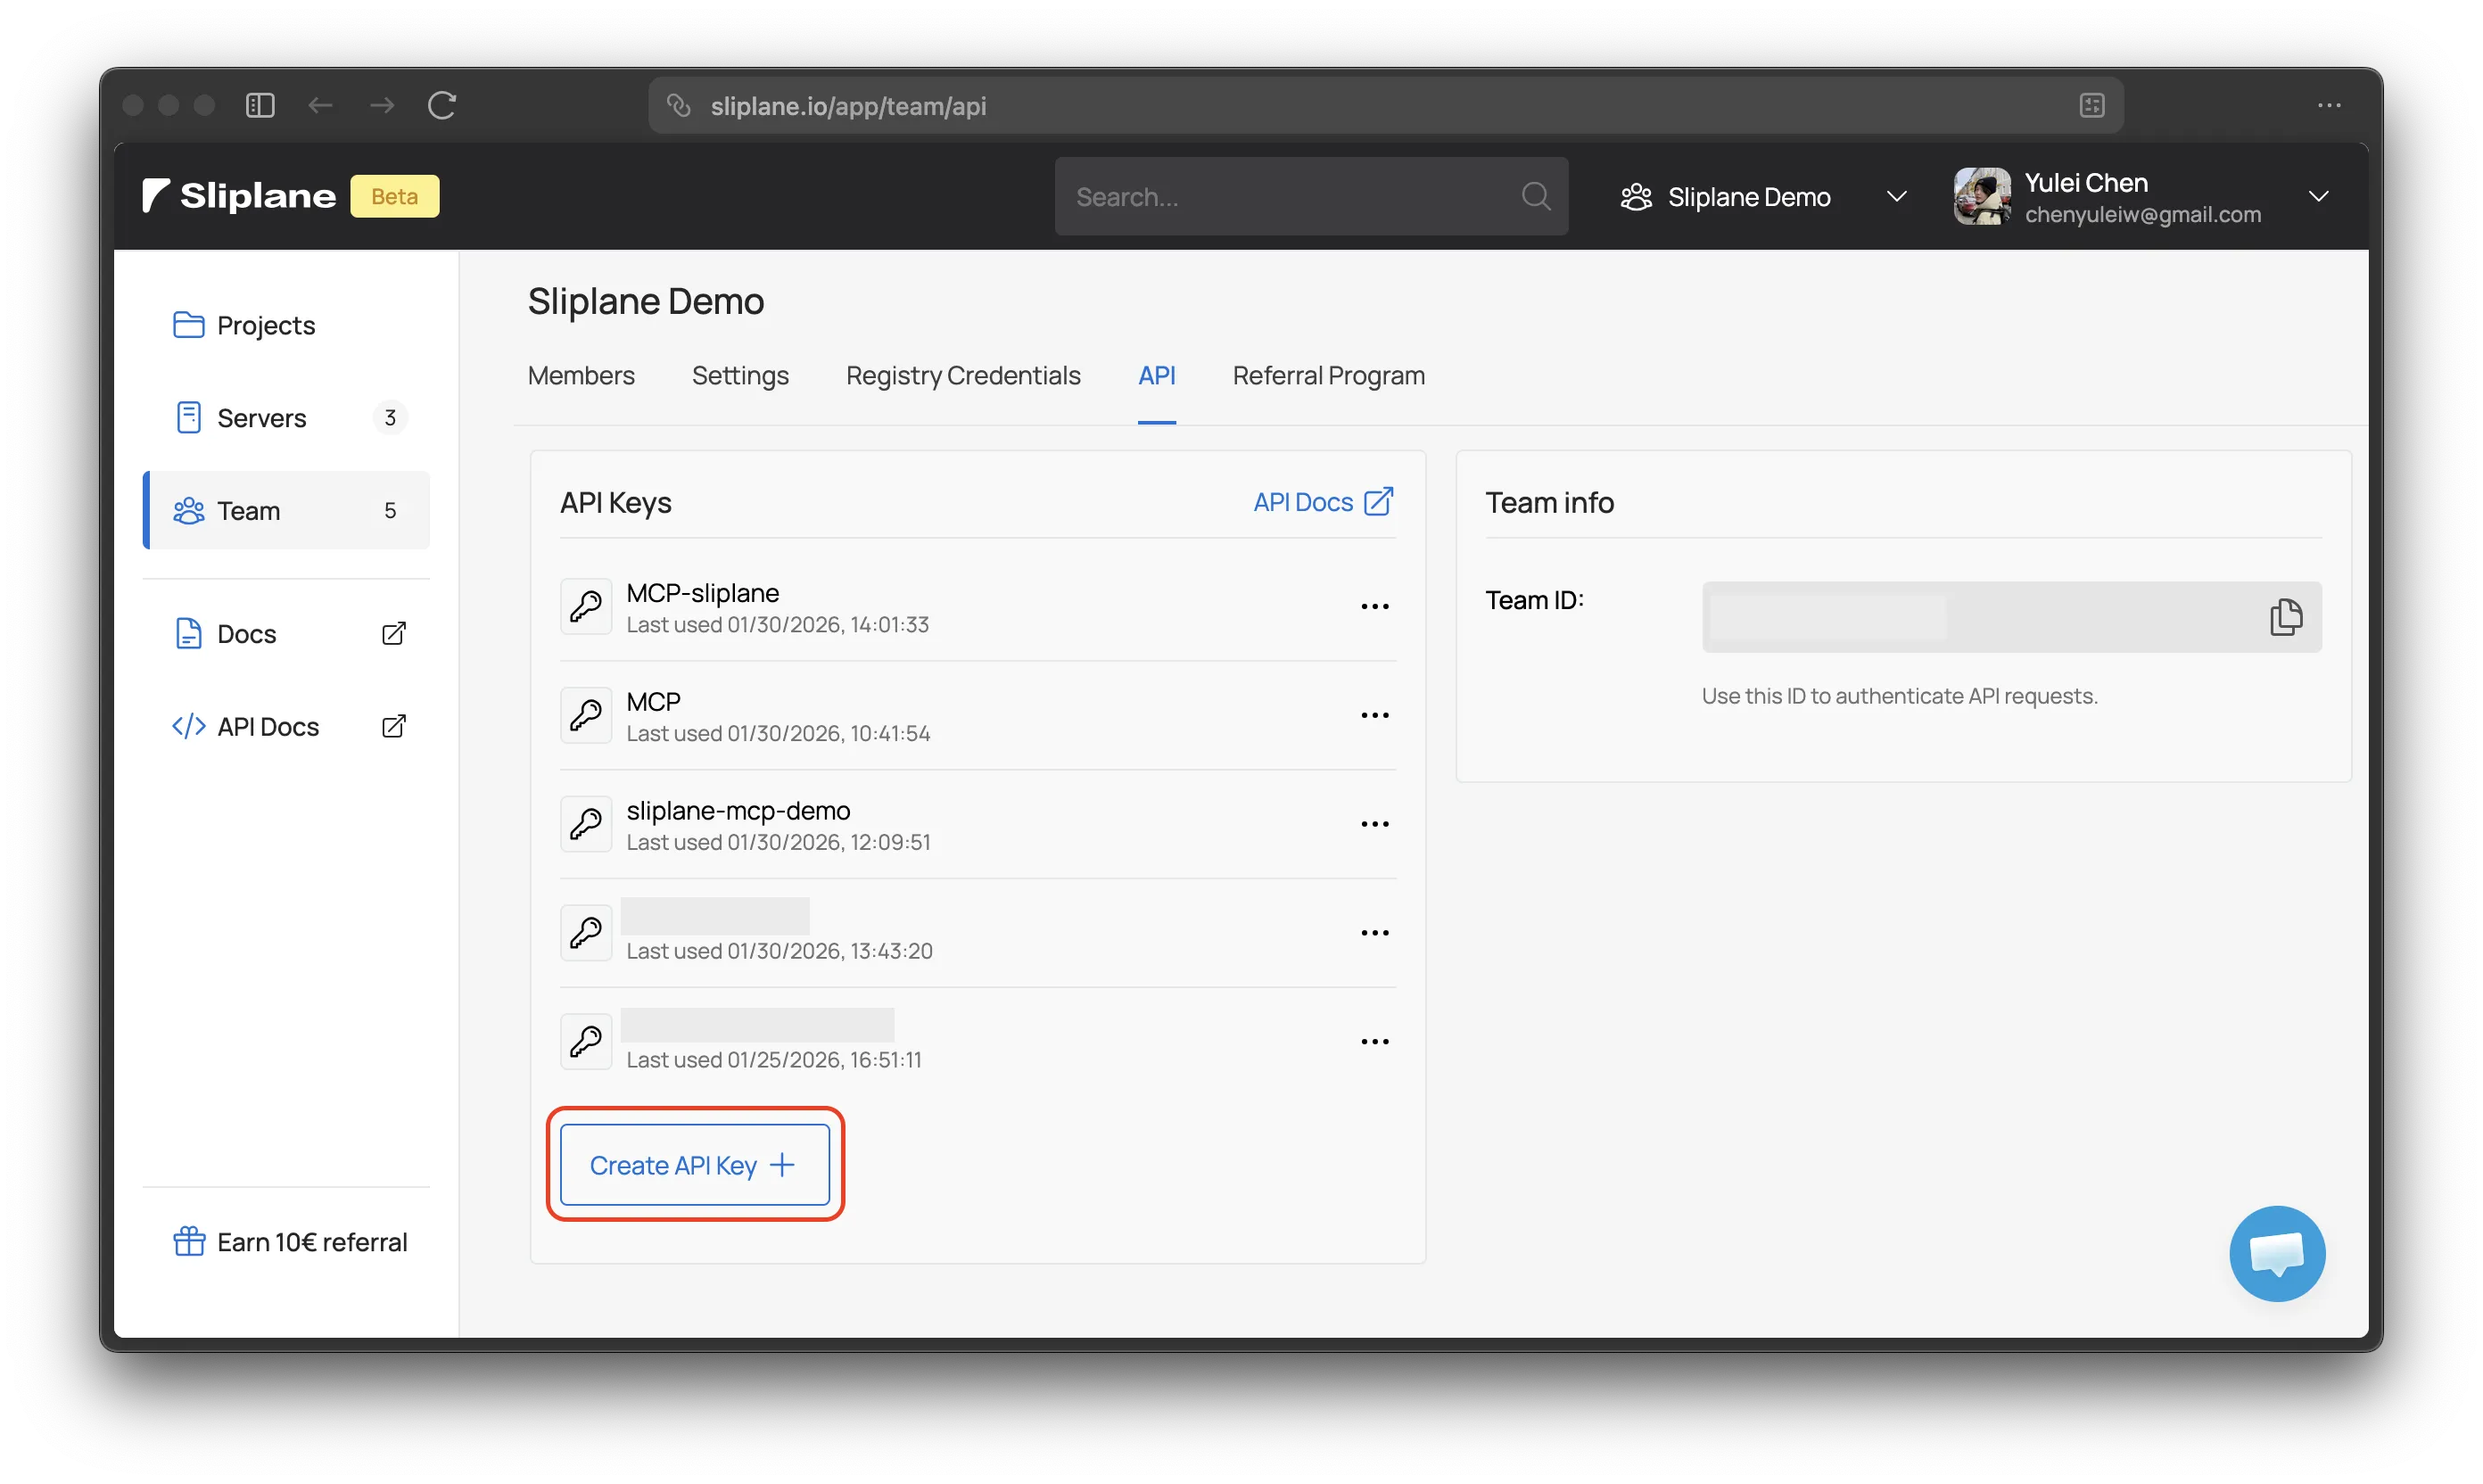Open the browser reader view icon in address bar
This screenshot has width=2483, height=1484.
pyautogui.click(x=2091, y=105)
